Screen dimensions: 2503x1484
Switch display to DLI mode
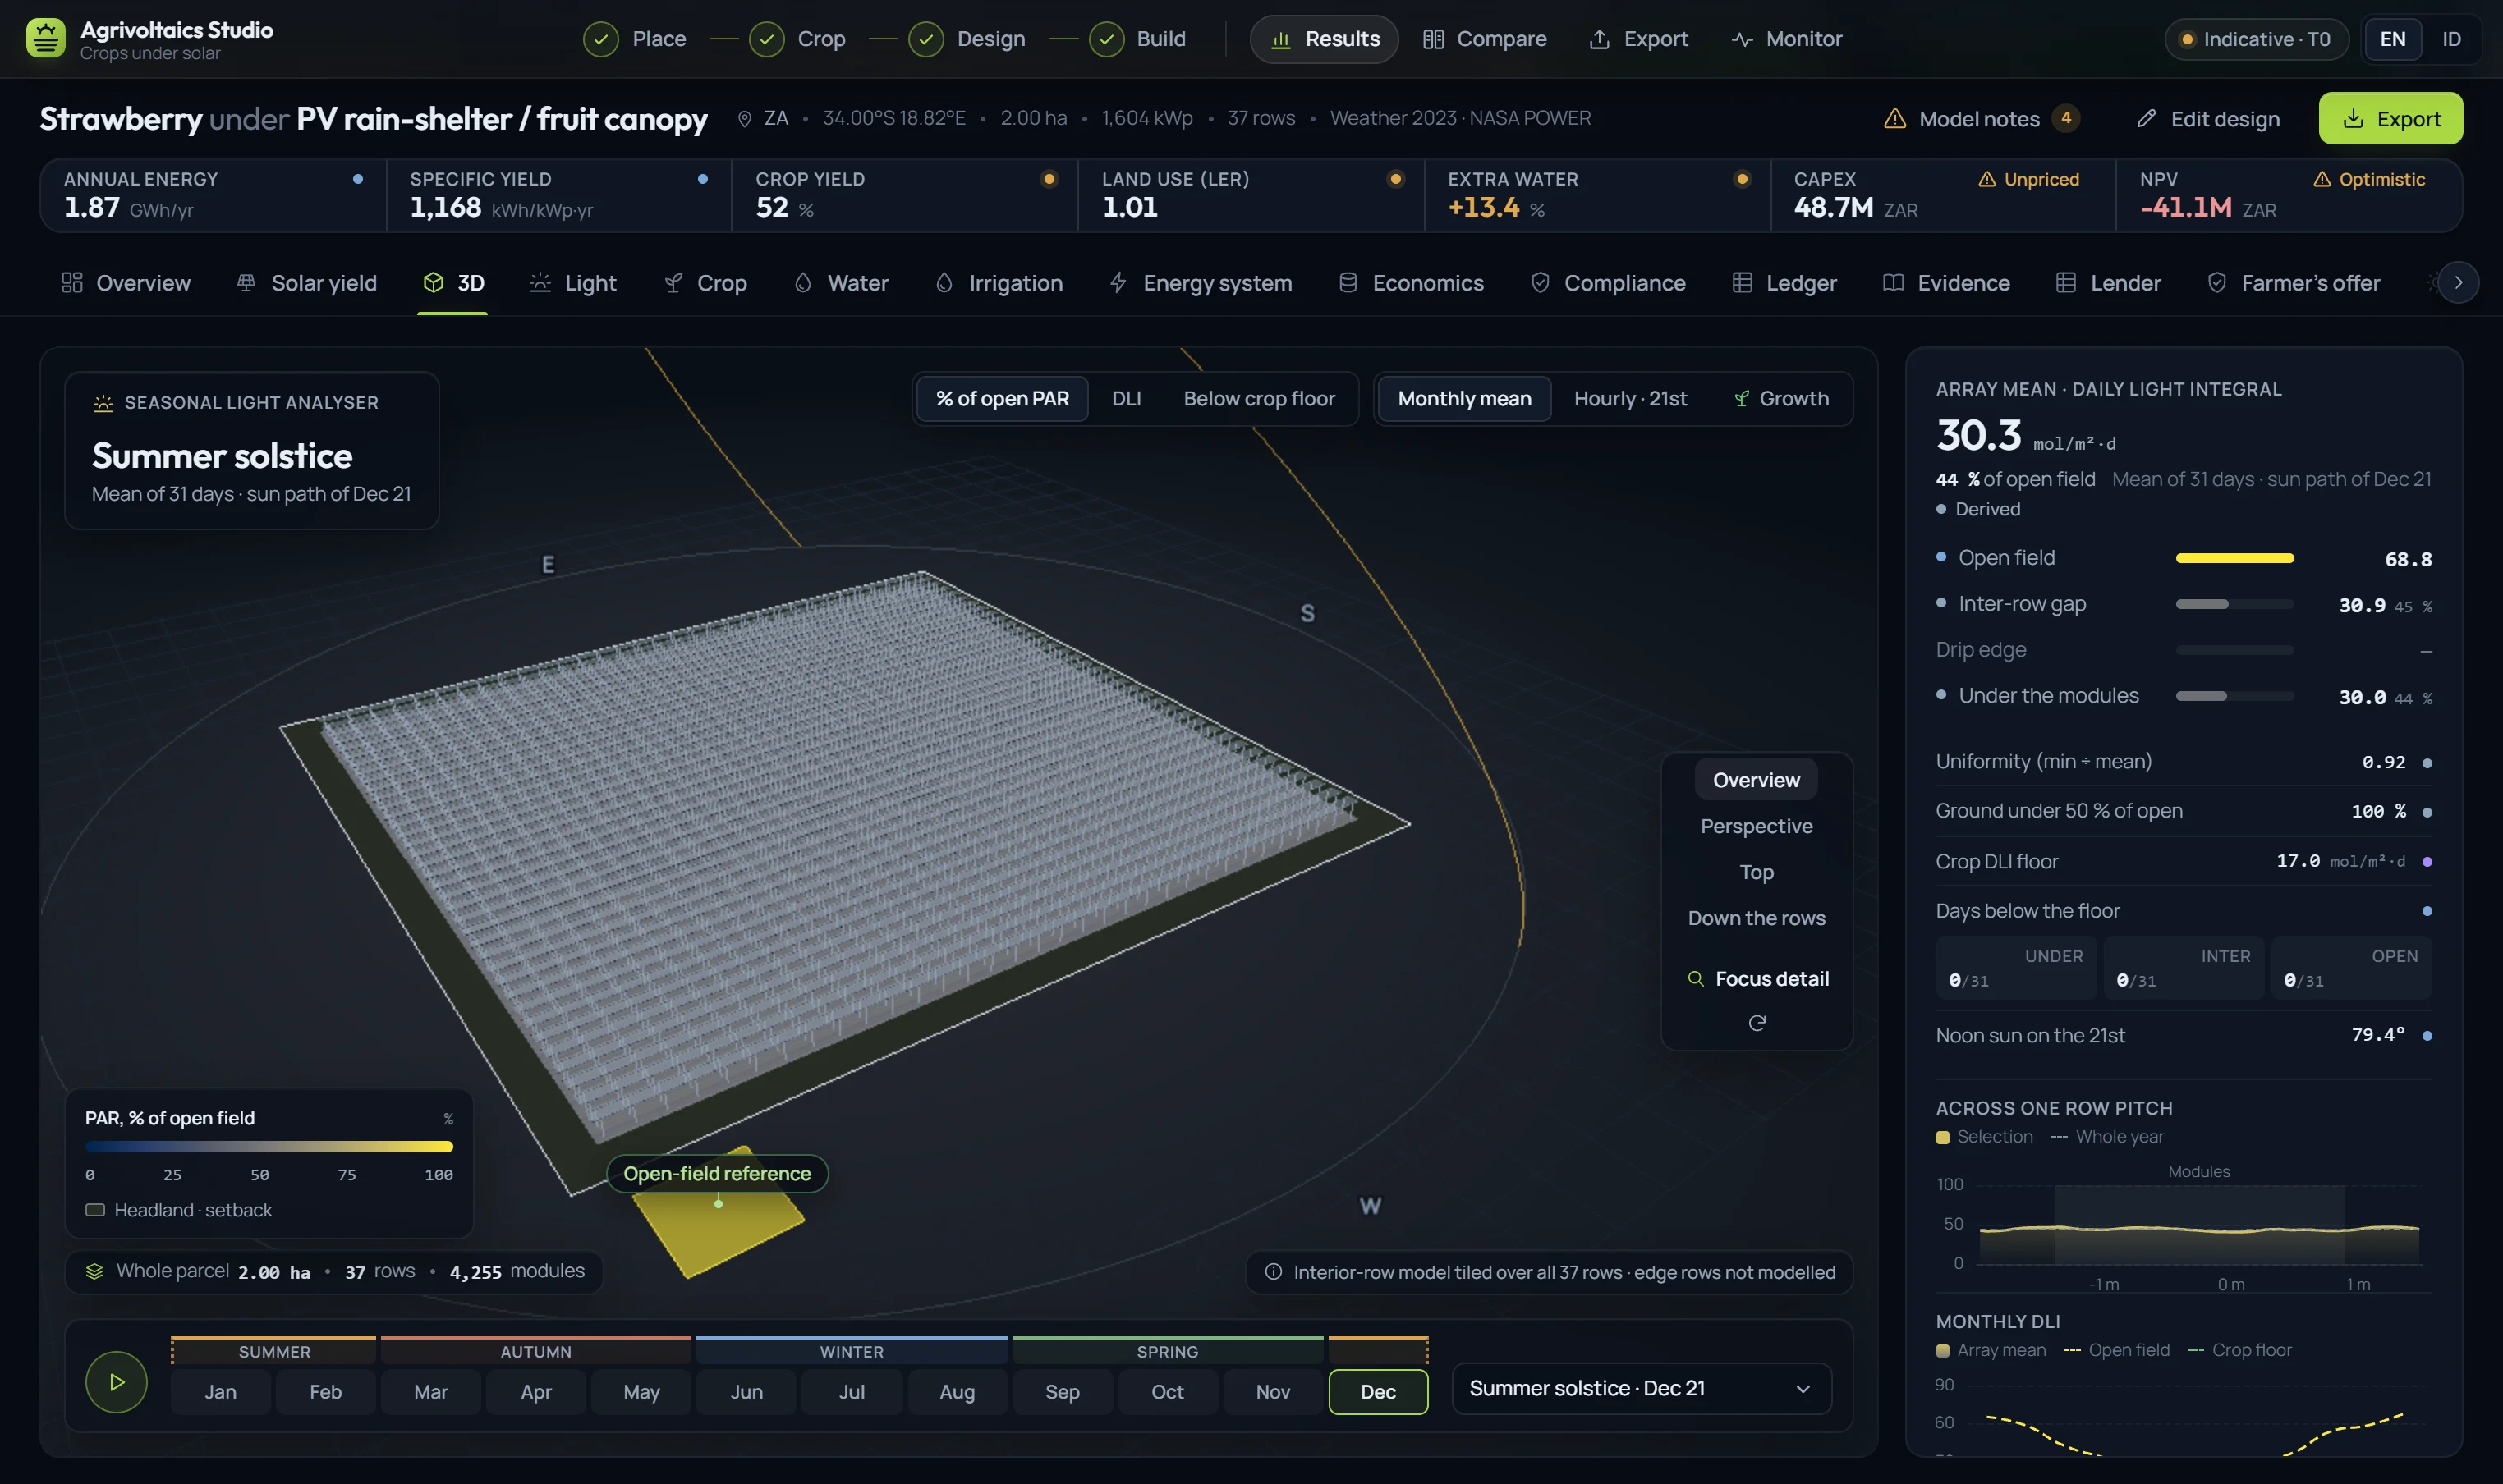[x=1127, y=399]
